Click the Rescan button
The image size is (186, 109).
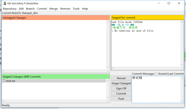121,78
